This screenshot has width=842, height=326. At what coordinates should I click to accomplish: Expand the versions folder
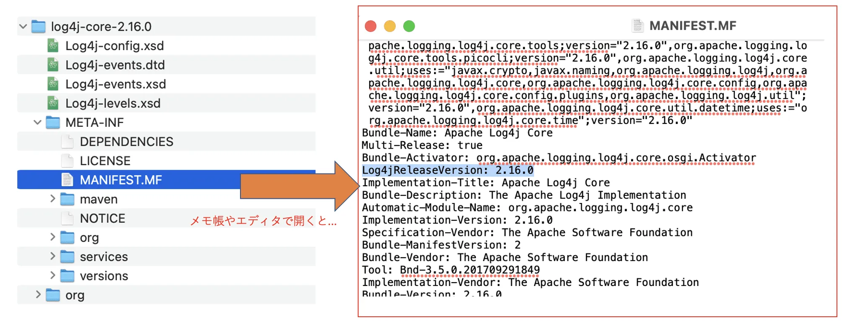point(52,275)
